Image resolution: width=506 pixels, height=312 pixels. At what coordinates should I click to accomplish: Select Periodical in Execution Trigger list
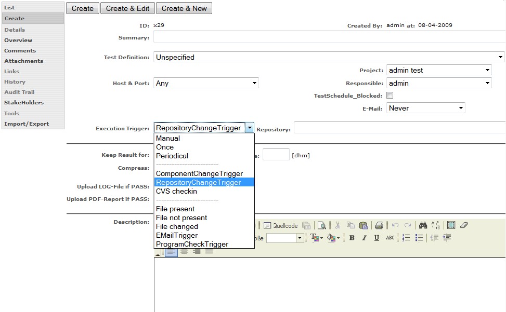click(x=172, y=156)
